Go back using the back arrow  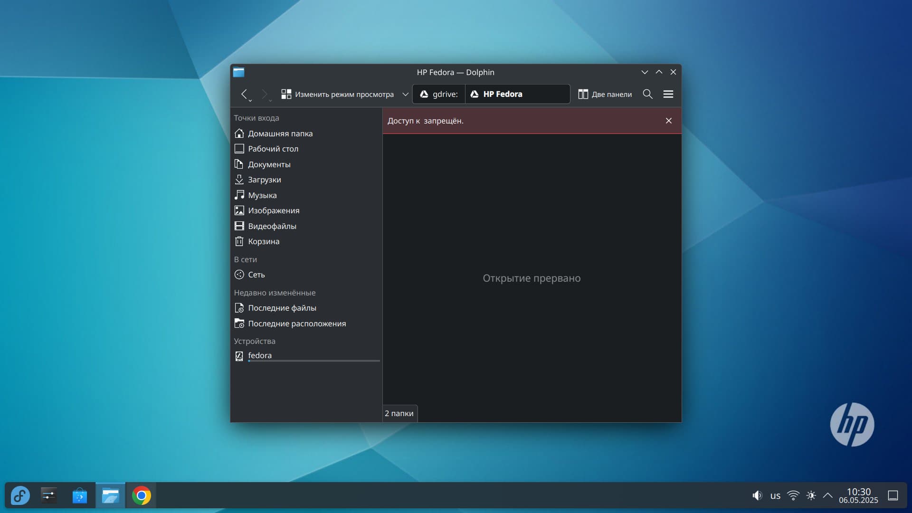coord(244,94)
